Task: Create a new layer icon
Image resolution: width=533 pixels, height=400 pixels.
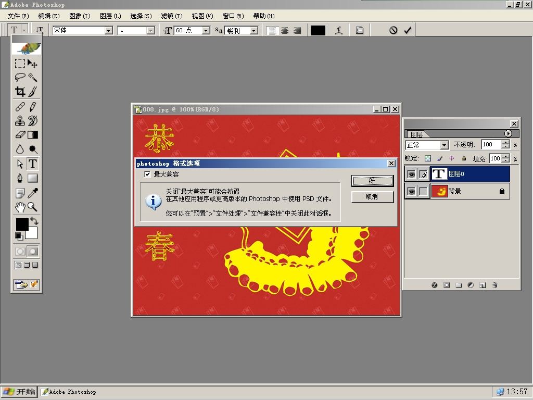Action: pyautogui.click(x=483, y=285)
